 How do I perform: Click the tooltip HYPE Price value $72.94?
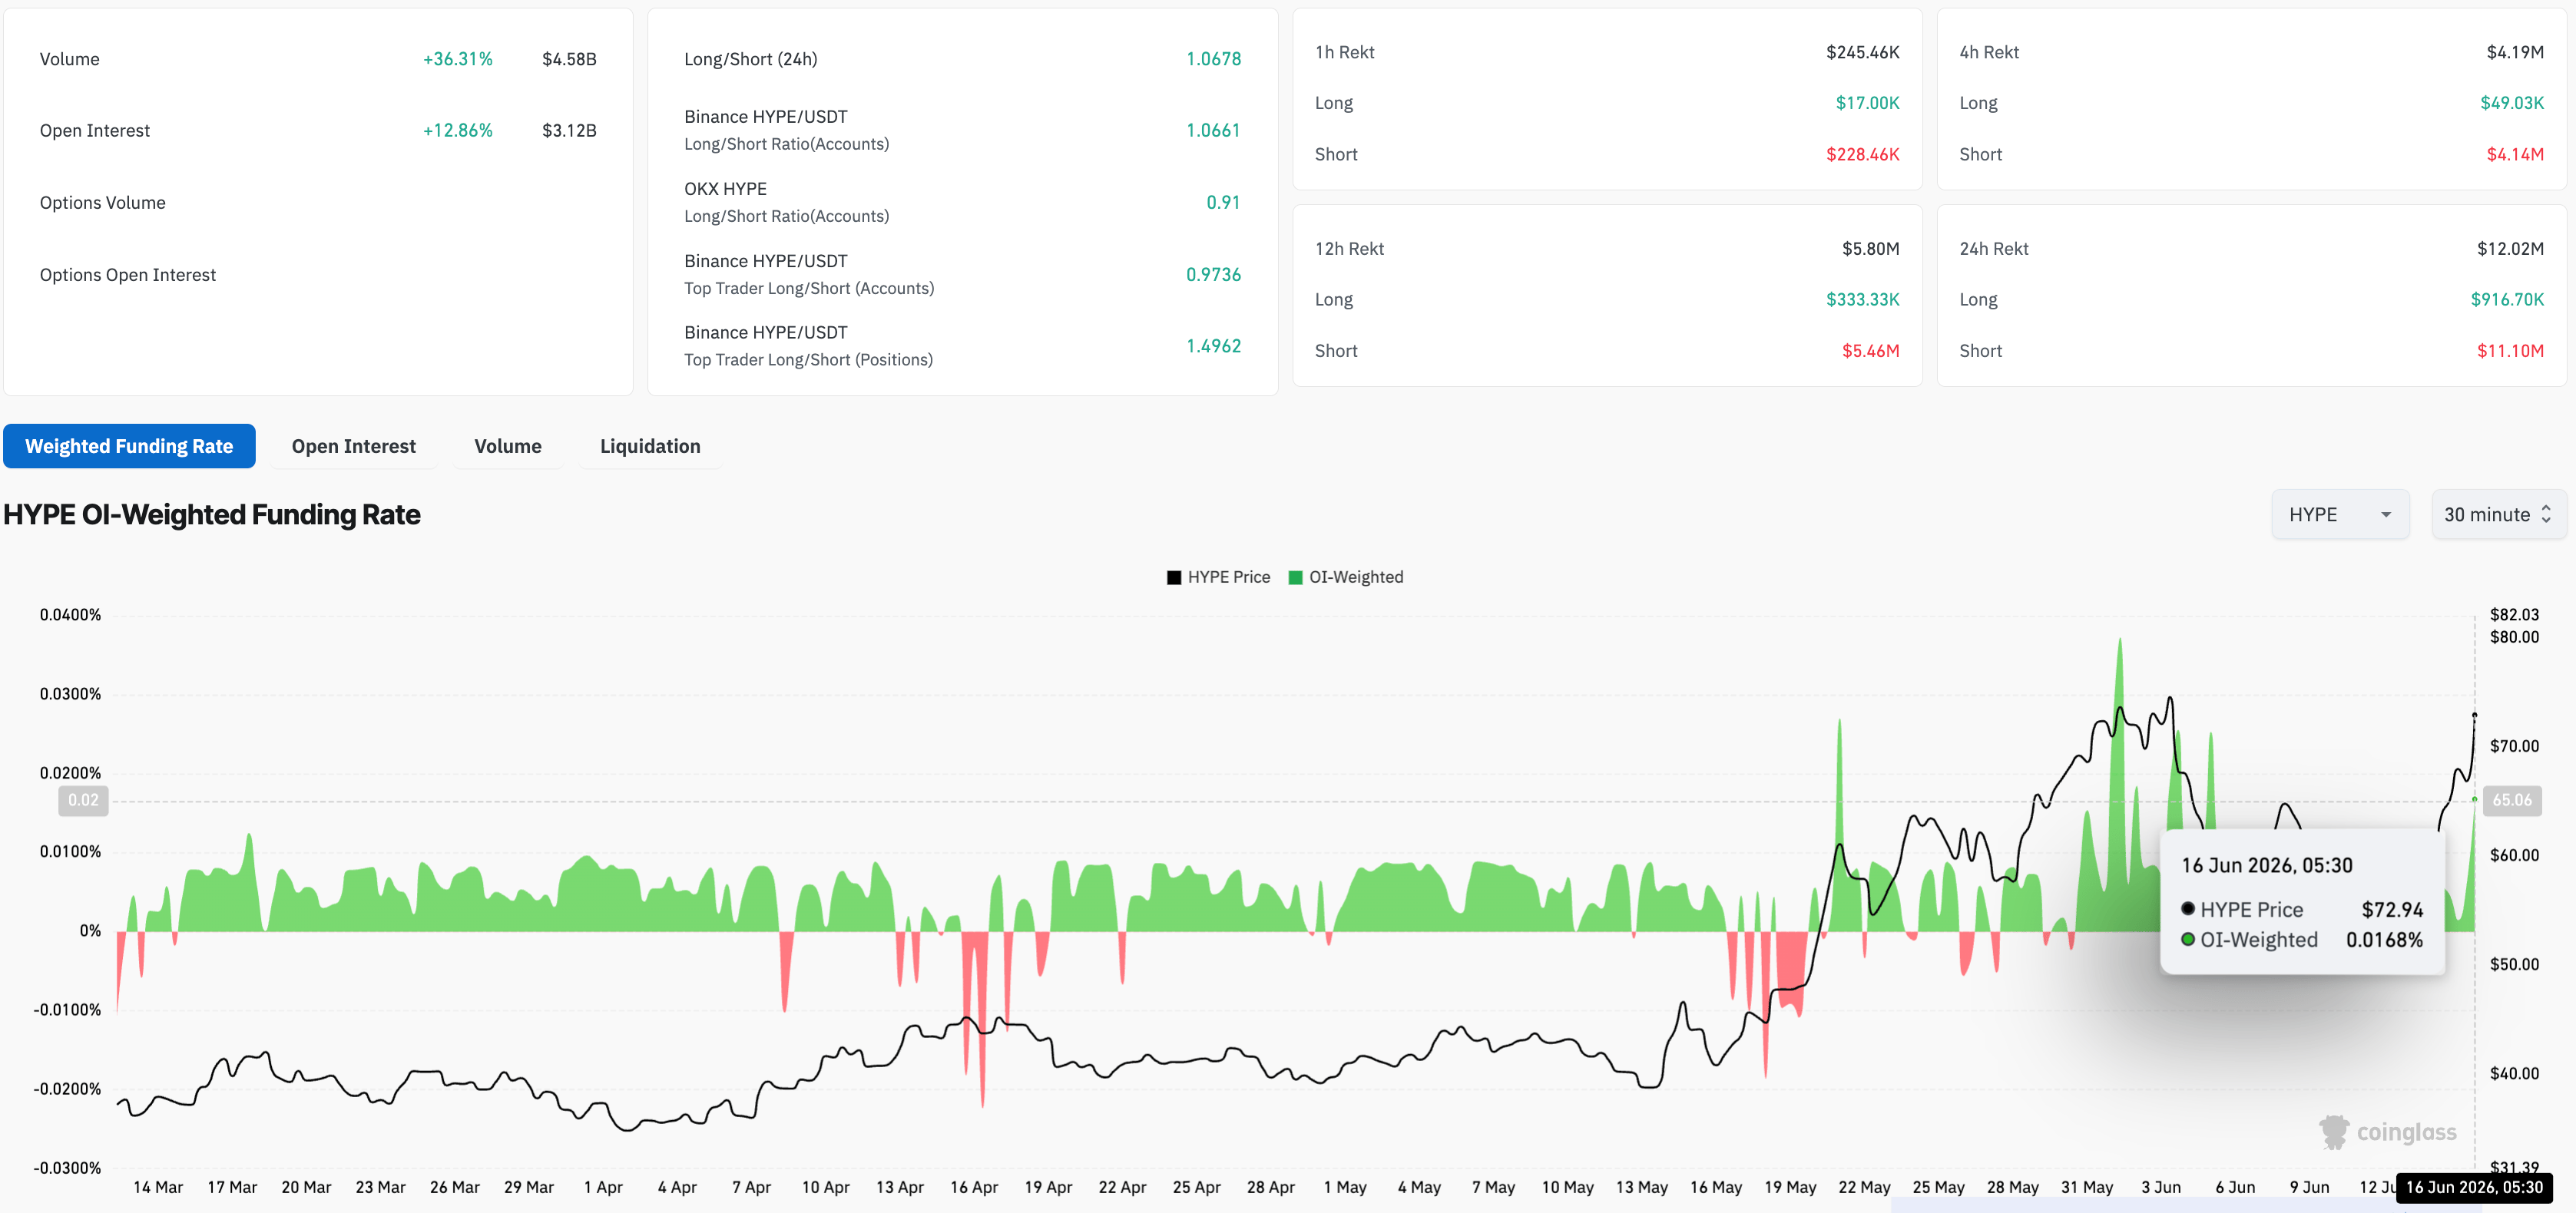click(2392, 911)
